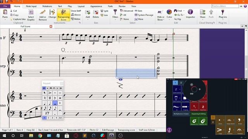
Task: Click the rest button on Keypad
Action: coord(47,113)
